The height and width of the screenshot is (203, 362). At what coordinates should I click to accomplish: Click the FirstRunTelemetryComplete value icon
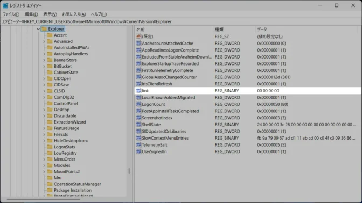138,70
